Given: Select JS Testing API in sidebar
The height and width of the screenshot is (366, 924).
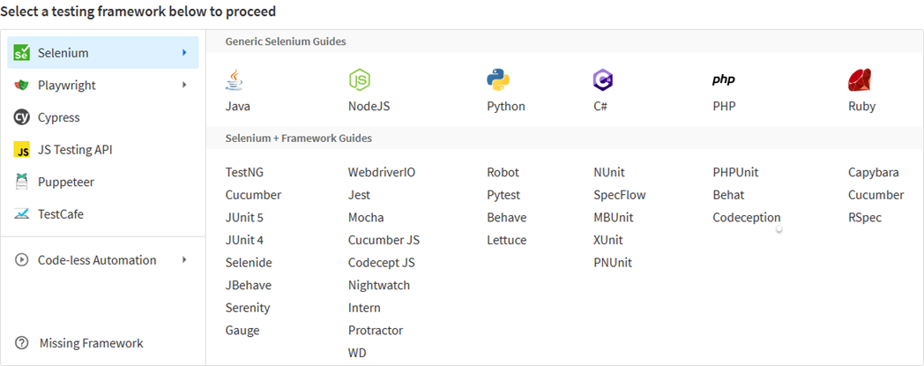Looking at the screenshot, I should pyautogui.click(x=74, y=150).
